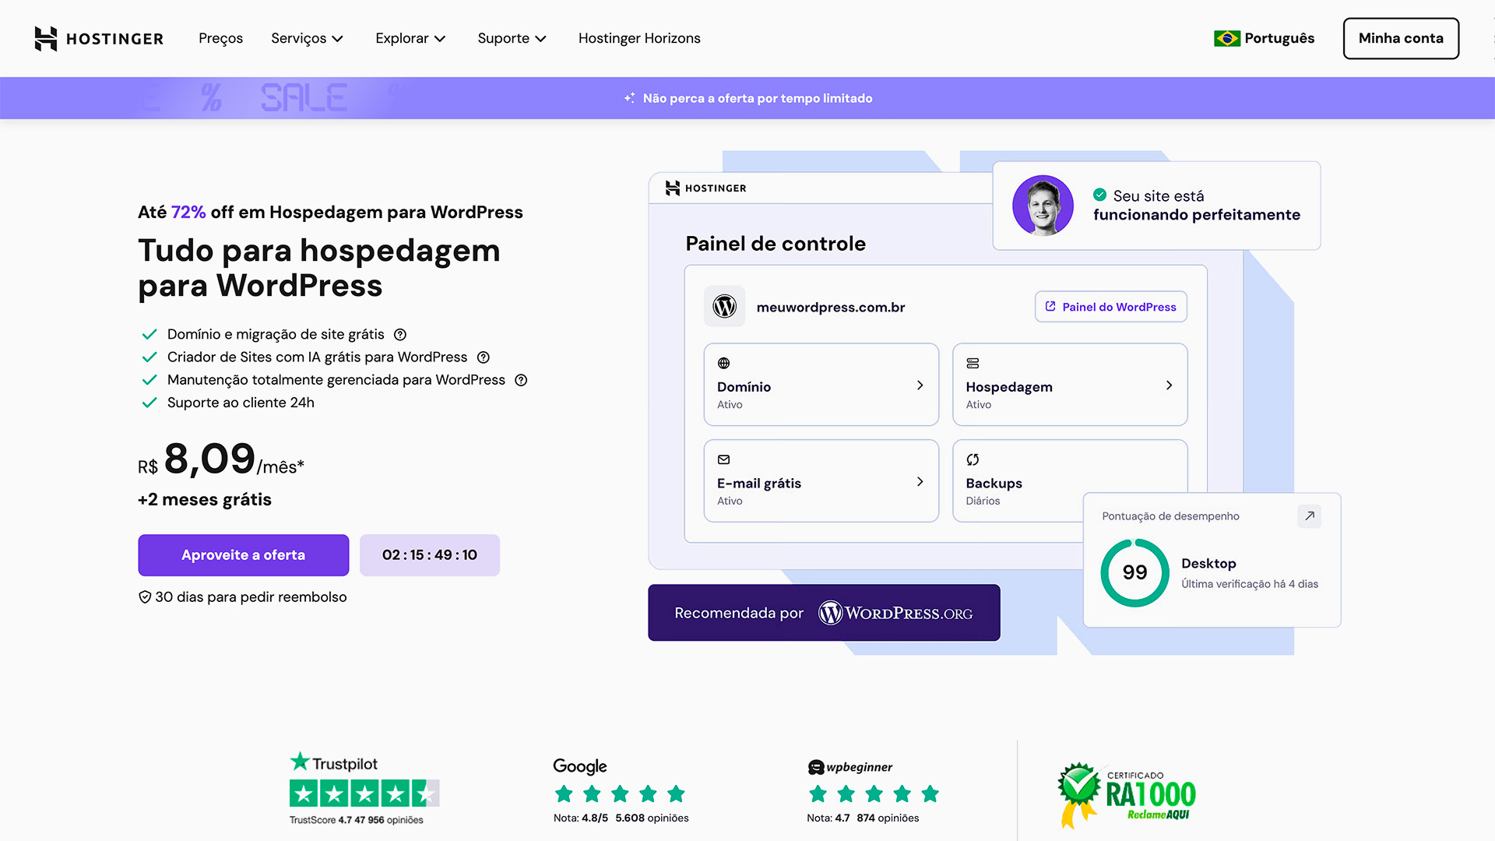The image size is (1495, 841).
Task: Expand the Suporte dropdown menu
Action: click(x=512, y=38)
